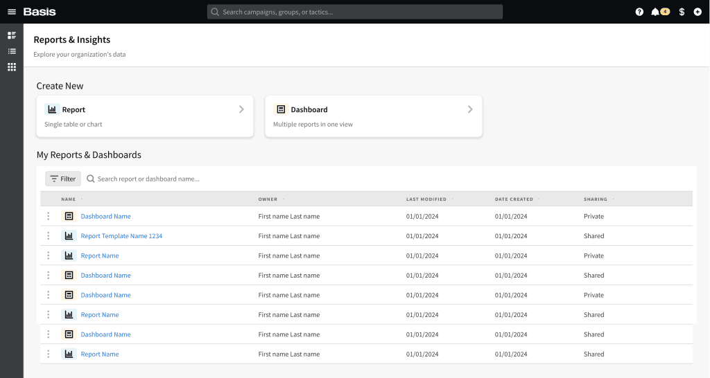Sort table by Last Modified column
This screenshot has height=378, width=710.
(x=426, y=199)
